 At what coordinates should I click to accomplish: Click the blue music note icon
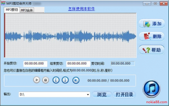152,89
